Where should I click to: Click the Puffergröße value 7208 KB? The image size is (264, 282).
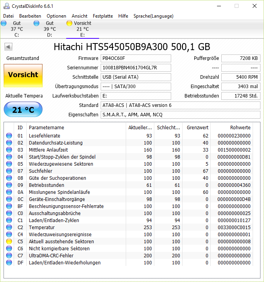tap(241, 58)
